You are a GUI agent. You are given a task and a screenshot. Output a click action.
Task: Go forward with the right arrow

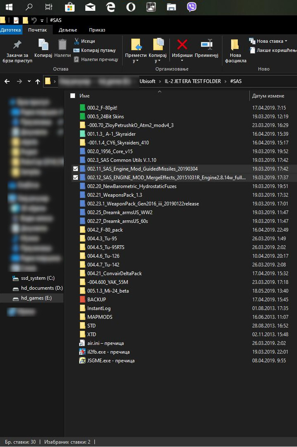pos(19,81)
